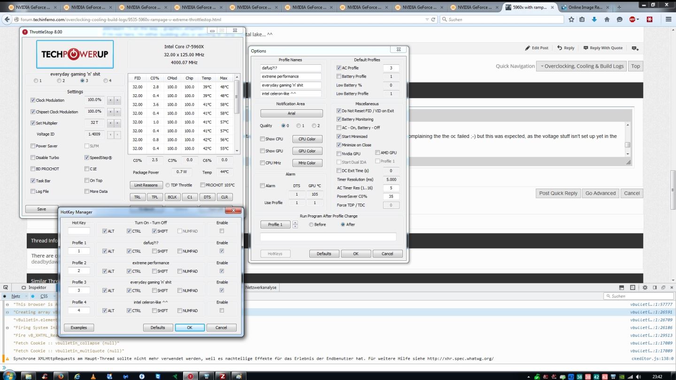Click OK in HotKey Manager
The image size is (676, 380).
pos(190,327)
